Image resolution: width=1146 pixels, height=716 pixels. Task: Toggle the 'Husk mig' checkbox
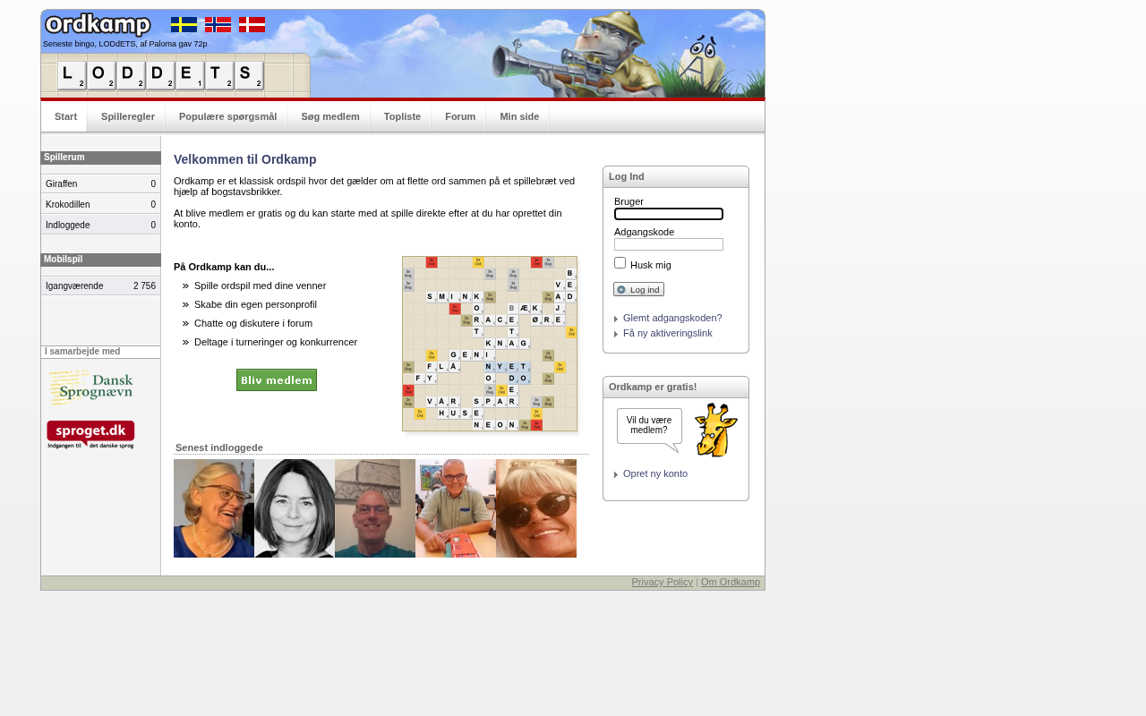620,263
